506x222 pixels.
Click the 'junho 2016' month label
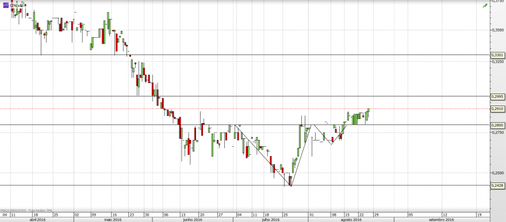192,220
